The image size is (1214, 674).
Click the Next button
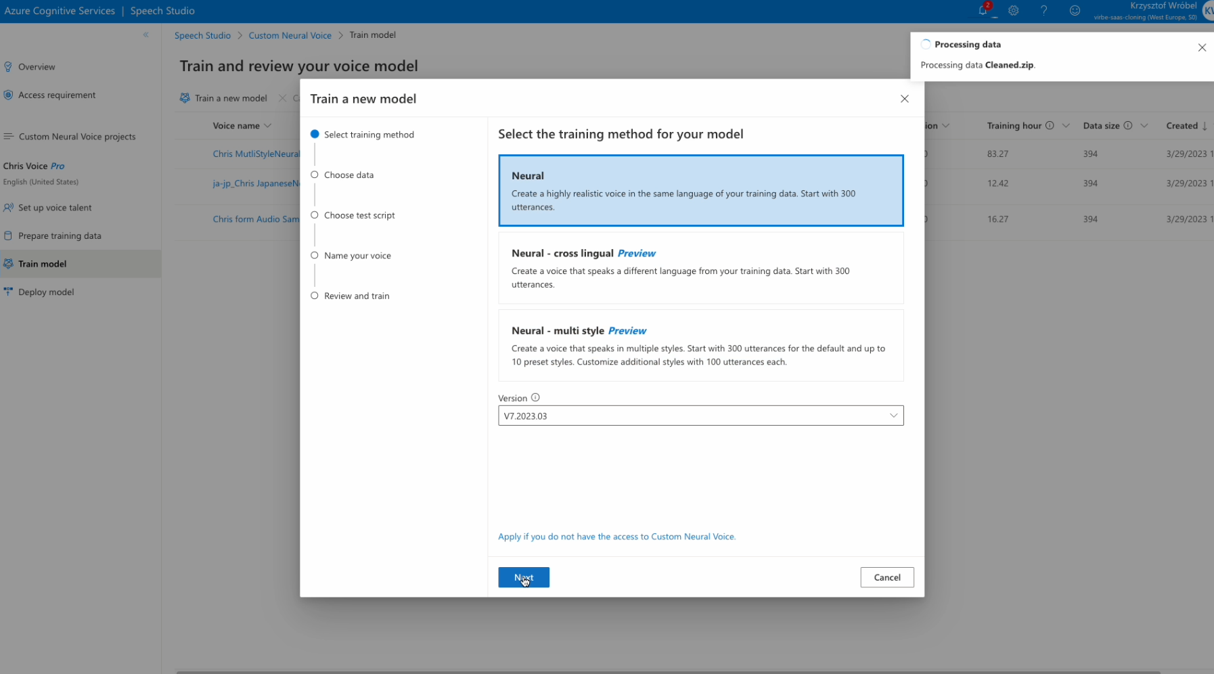(x=523, y=577)
